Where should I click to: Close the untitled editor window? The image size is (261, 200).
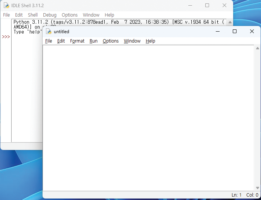pyautogui.click(x=252, y=32)
